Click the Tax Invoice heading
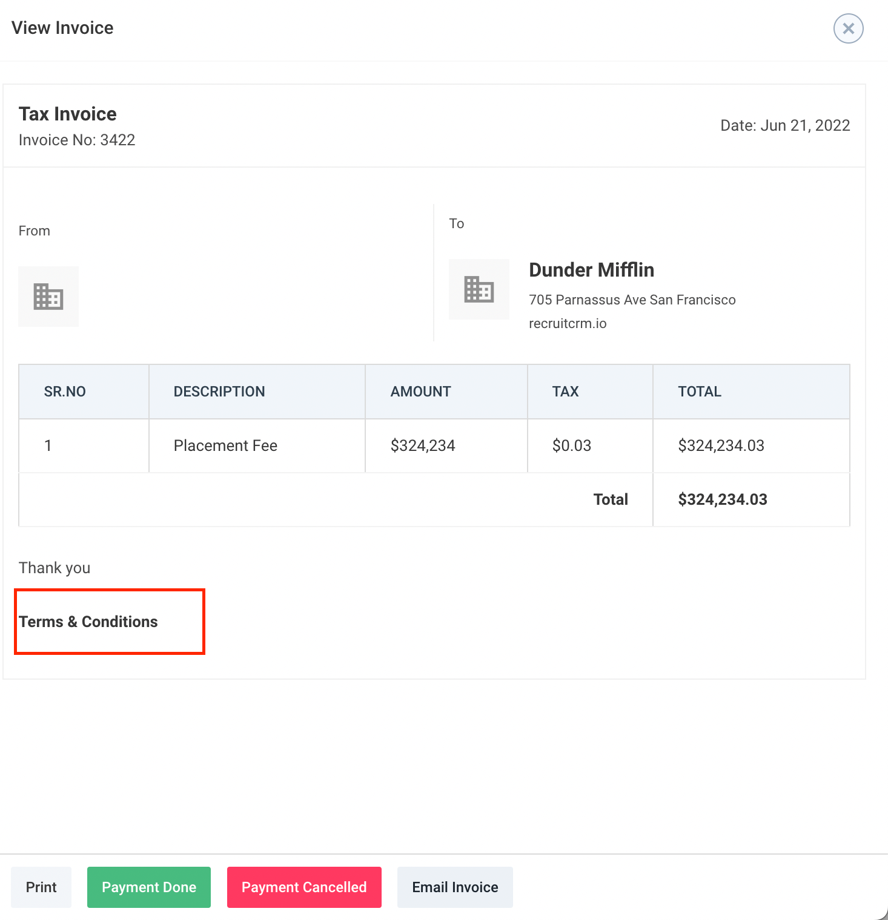This screenshot has height=920, width=888. [68, 114]
